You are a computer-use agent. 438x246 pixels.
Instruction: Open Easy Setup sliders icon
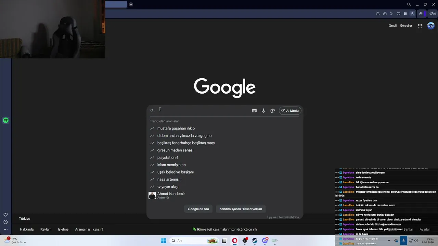coord(405,14)
